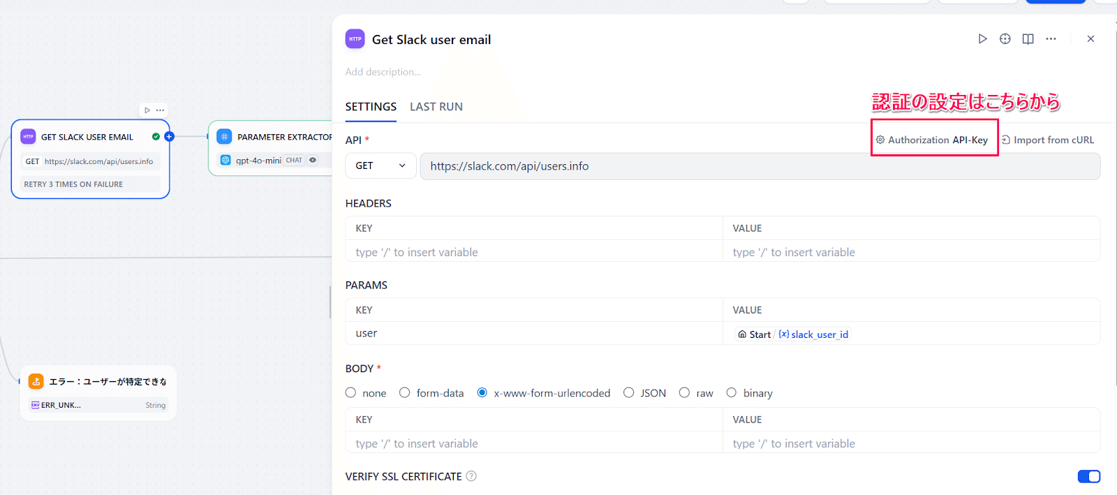The height and width of the screenshot is (495, 1117).
Task: Select the form-data body option
Action: pos(405,393)
